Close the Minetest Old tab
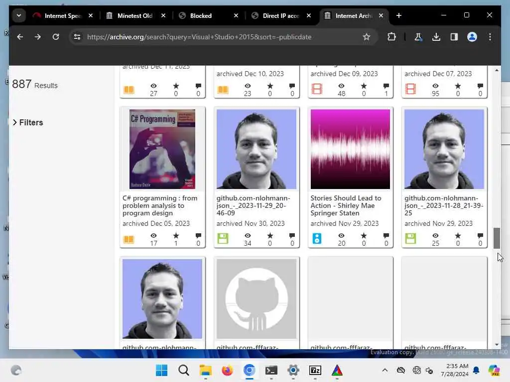This screenshot has width=510, height=382. click(163, 15)
